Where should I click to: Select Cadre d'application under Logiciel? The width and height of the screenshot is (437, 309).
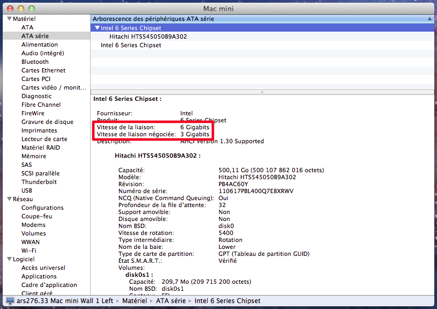[x=49, y=285]
